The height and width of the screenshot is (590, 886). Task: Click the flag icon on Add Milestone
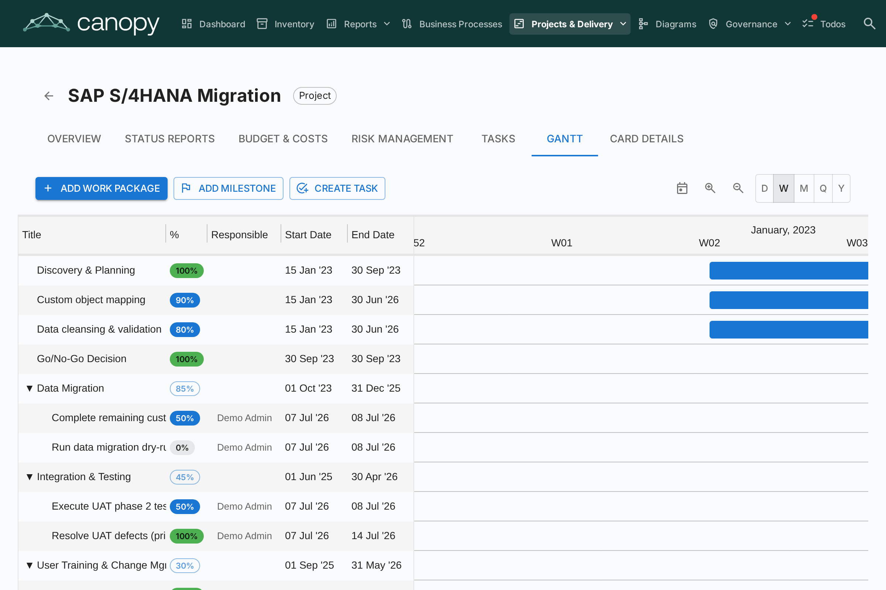click(x=186, y=188)
